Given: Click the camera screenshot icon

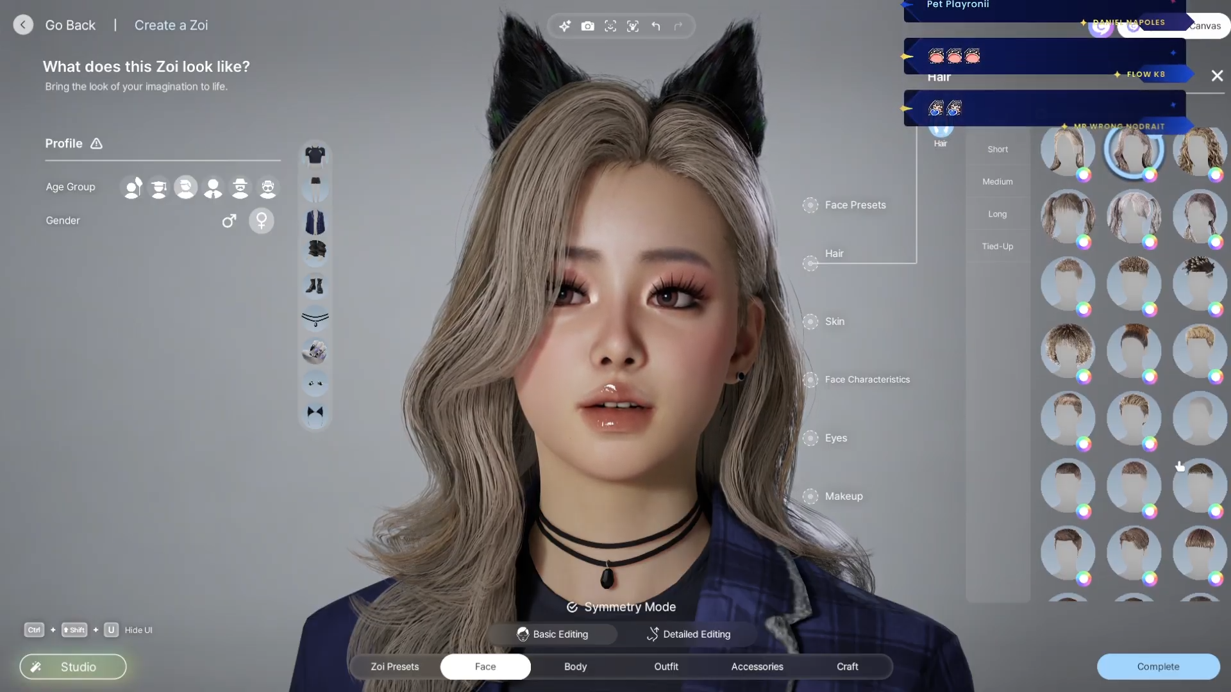Looking at the screenshot, I should click(587, 26).
